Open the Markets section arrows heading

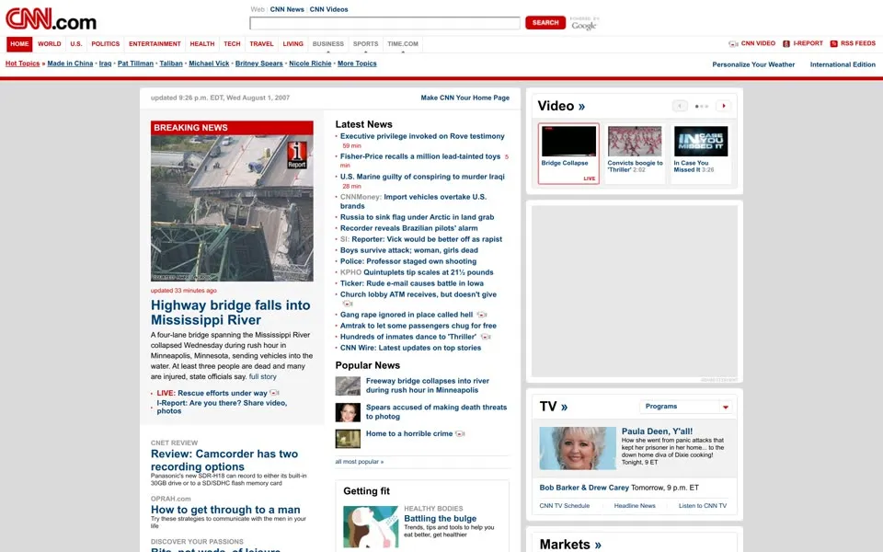point(598,545)
